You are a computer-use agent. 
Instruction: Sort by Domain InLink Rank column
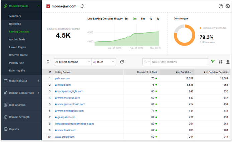coord(147,72)
